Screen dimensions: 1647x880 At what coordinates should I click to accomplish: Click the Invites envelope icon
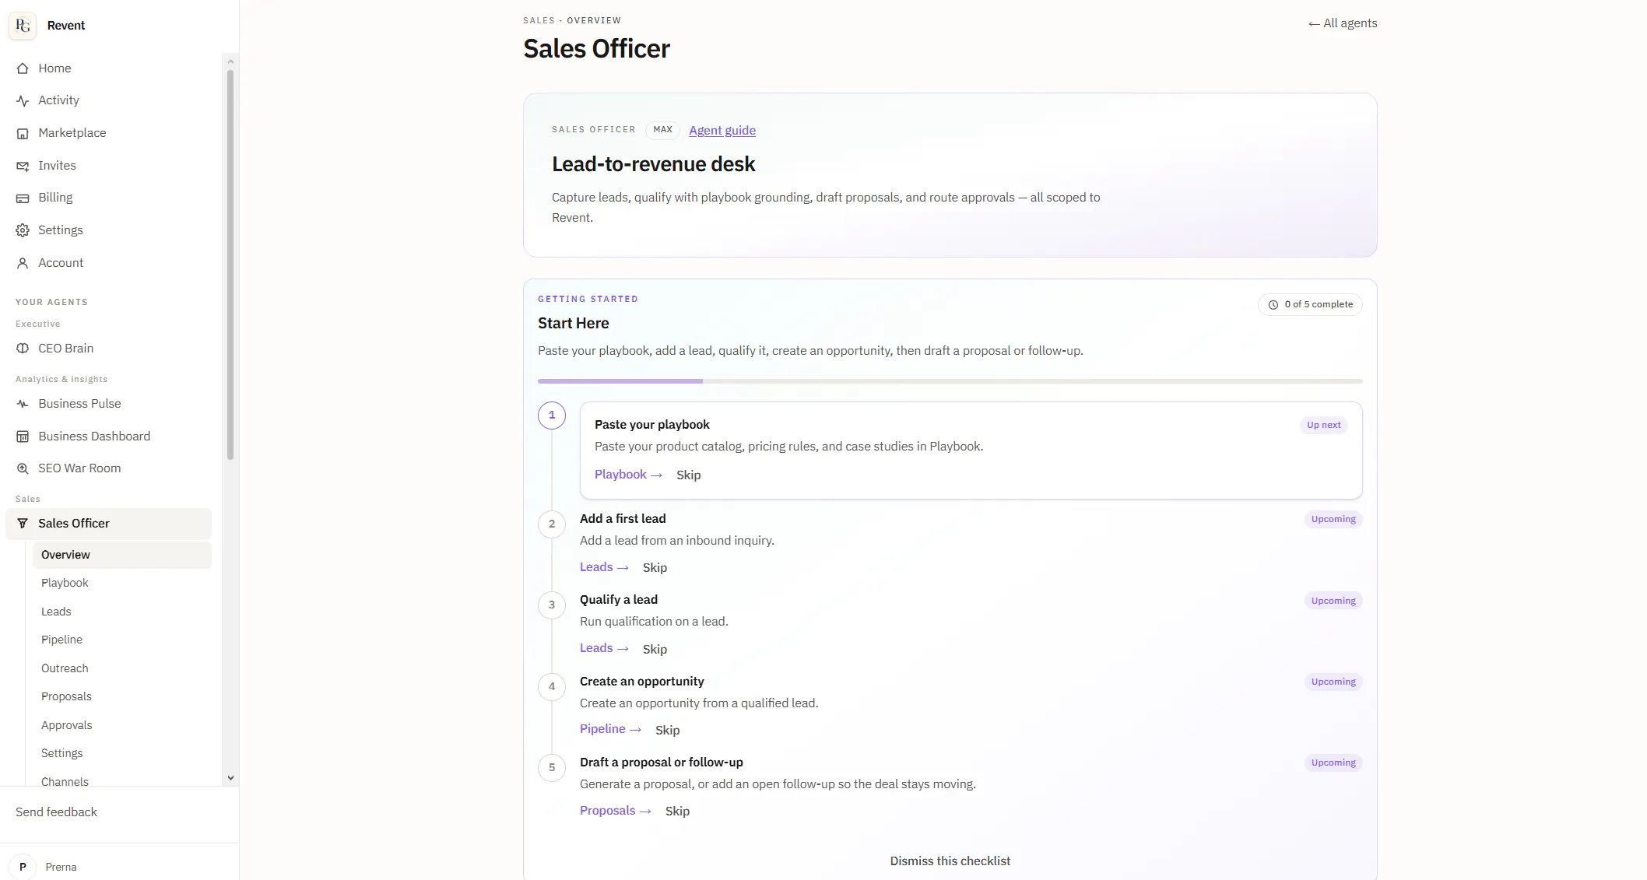point(23,166)
